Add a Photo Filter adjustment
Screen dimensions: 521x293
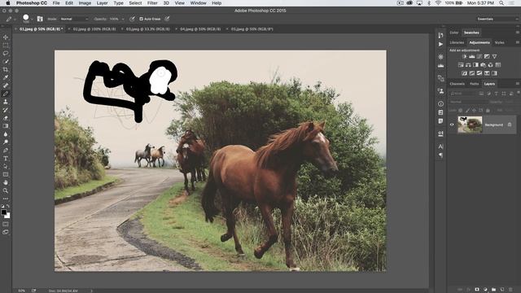point(483,65)
